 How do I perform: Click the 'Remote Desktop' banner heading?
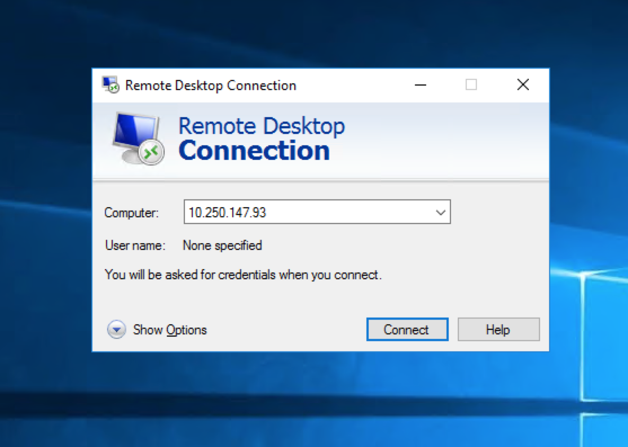(x=262, y=126)
